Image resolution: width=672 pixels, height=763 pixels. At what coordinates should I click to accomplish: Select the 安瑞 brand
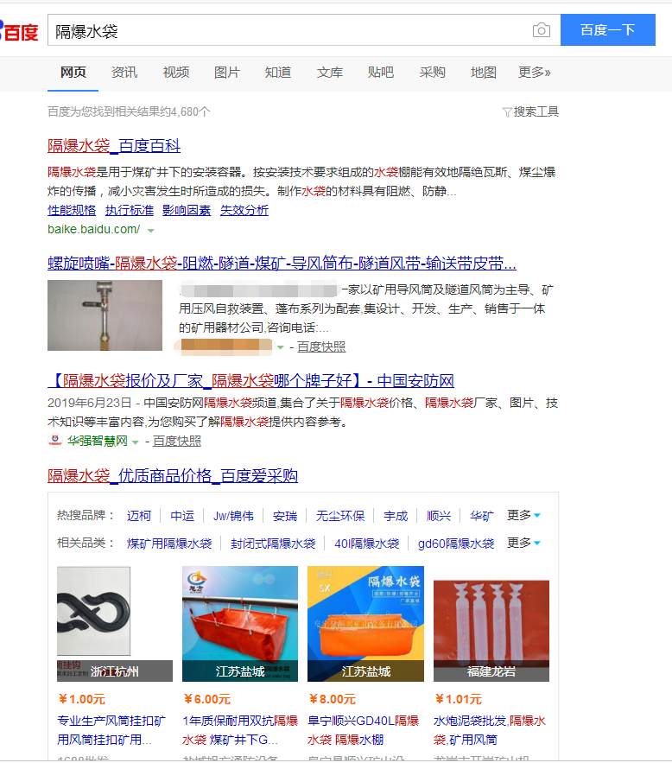pos(285,516)
